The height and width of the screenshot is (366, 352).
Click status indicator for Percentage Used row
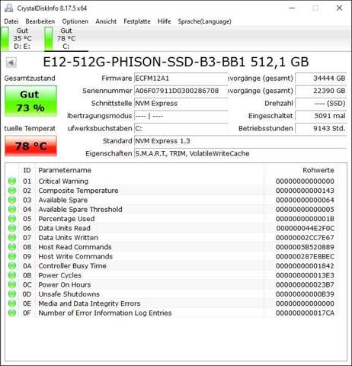12,219
